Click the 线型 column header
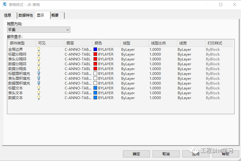The image size is (241, 161). 135,43
